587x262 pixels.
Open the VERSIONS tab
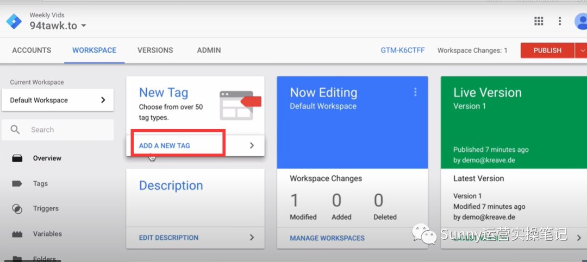[155, 50]
